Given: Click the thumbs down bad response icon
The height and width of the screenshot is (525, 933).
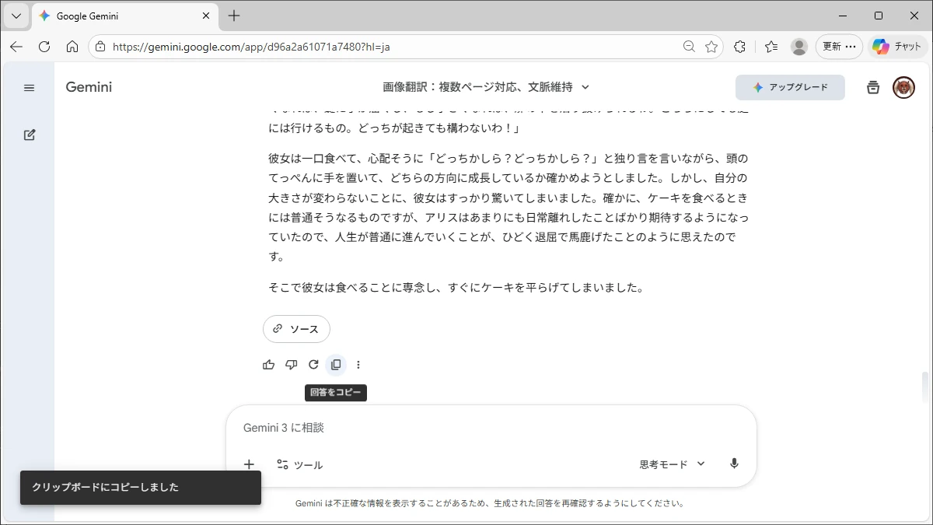Looking at the screenshot, I should point(292,365).
